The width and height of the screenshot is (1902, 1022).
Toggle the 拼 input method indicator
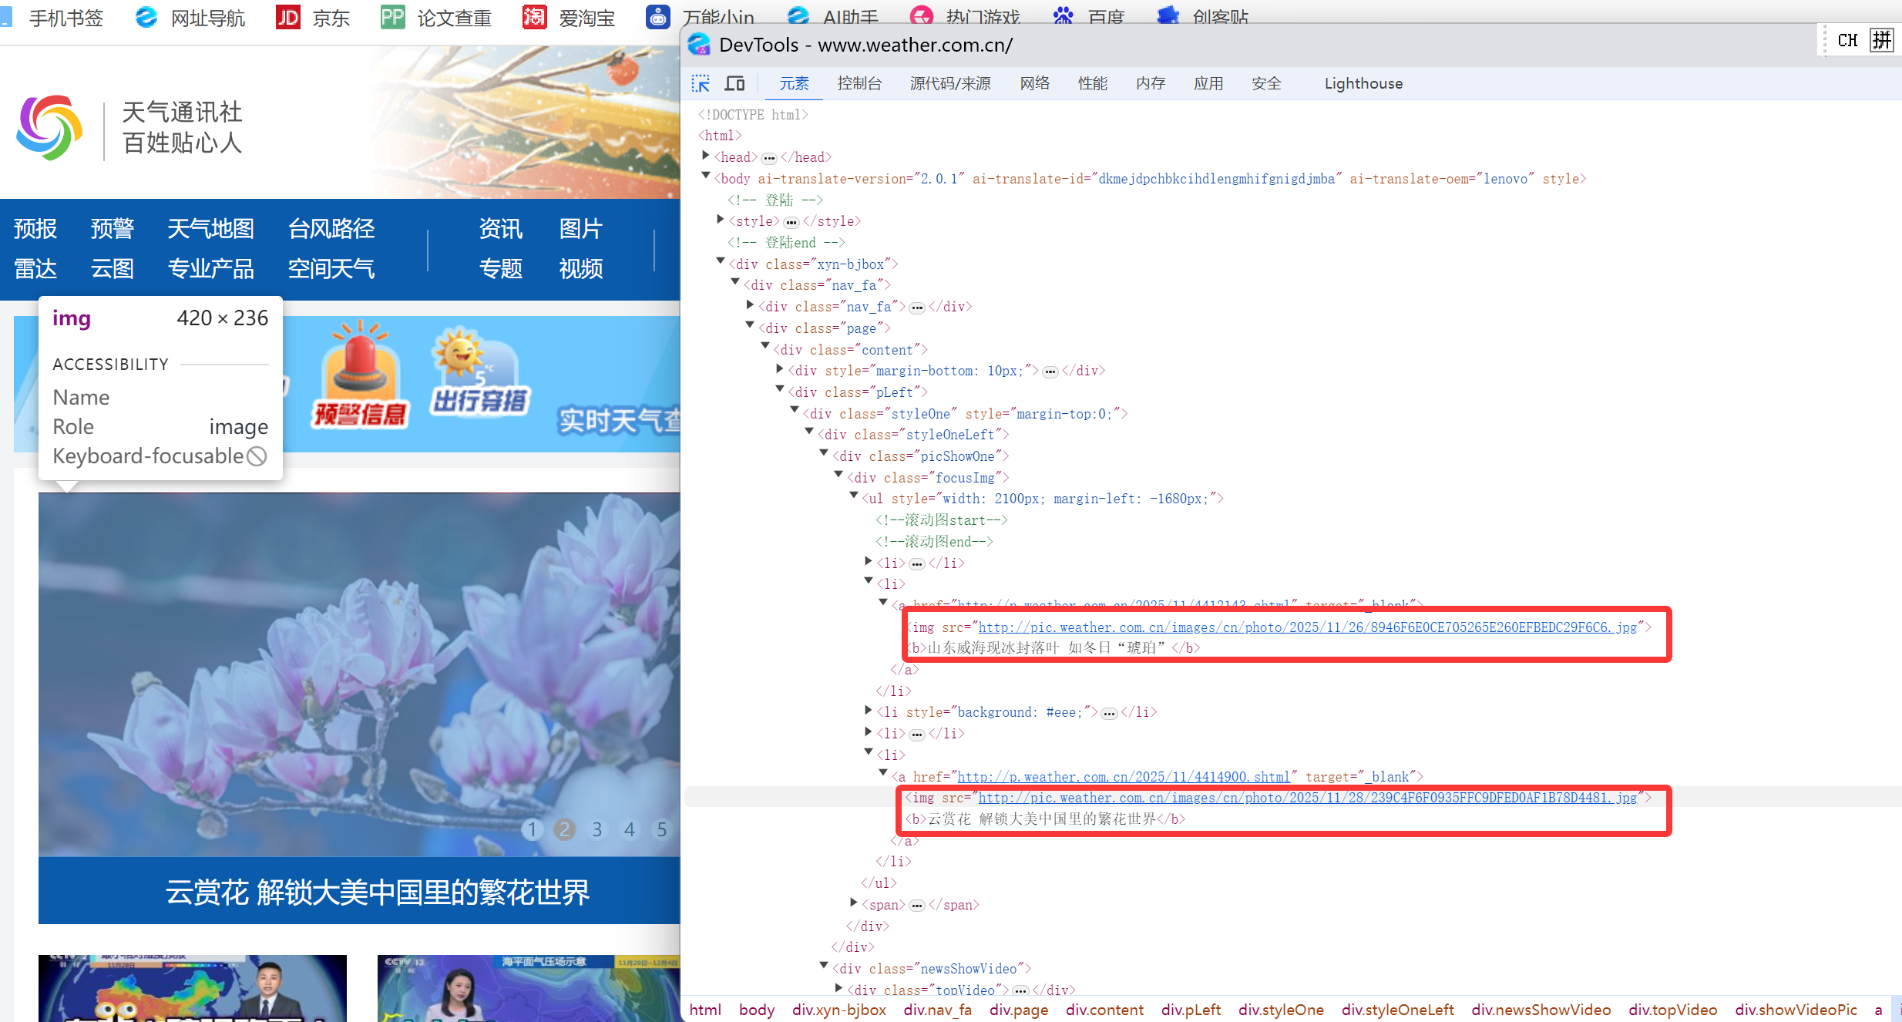coord(1881,40)
